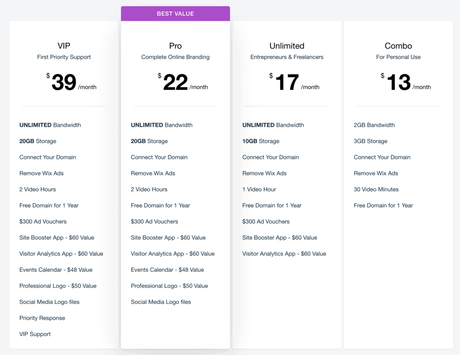460x355 pixels.
Task: Click the $22 per month price
Action: [x=183, y=82]
